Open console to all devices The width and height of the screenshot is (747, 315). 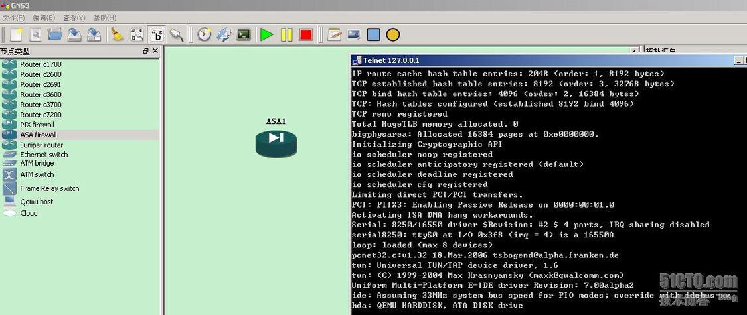tap(244, 34)
